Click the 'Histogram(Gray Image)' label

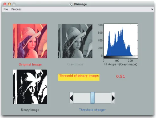point(121,64)
